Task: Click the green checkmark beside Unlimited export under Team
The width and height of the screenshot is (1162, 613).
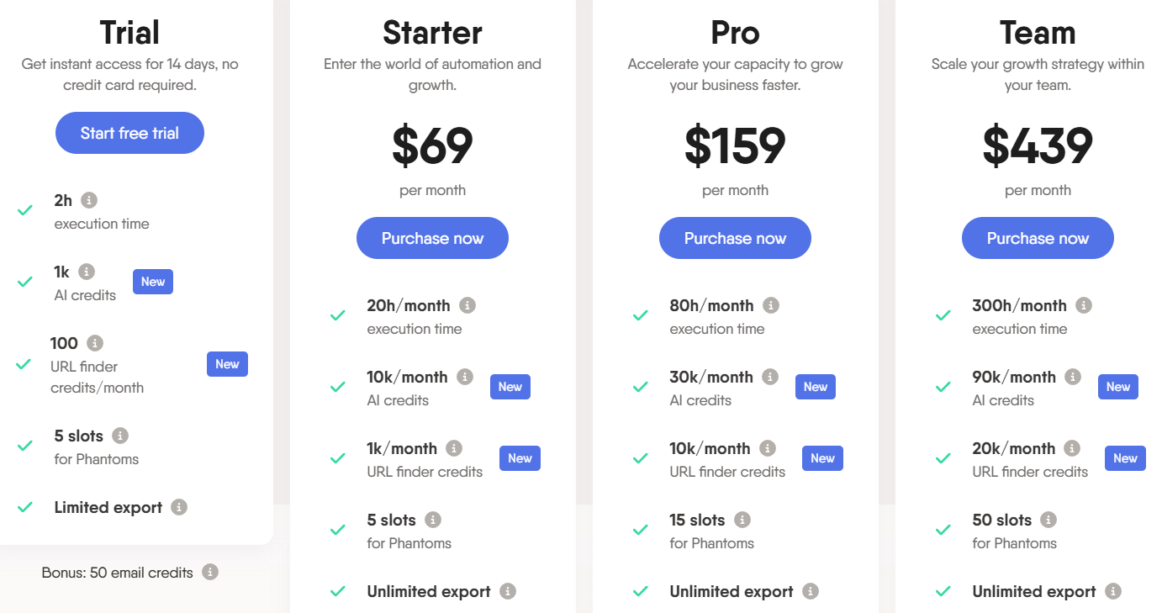Action: point(943,590)
